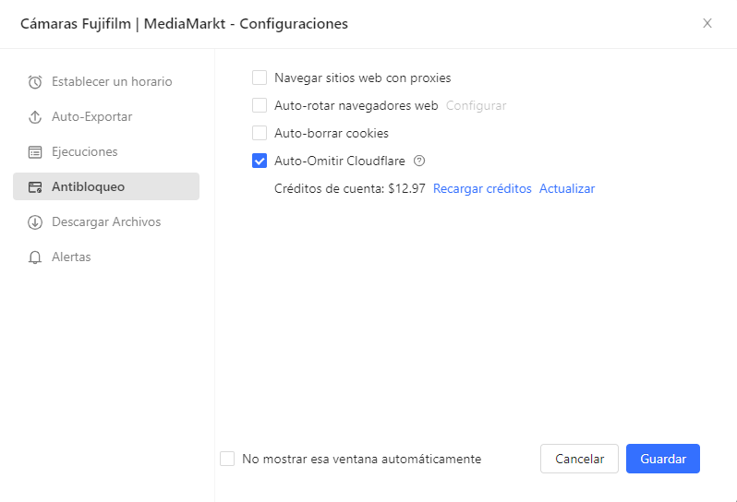
Task: Enable Navegar sitios web con proxies
Action: point(260,78)
